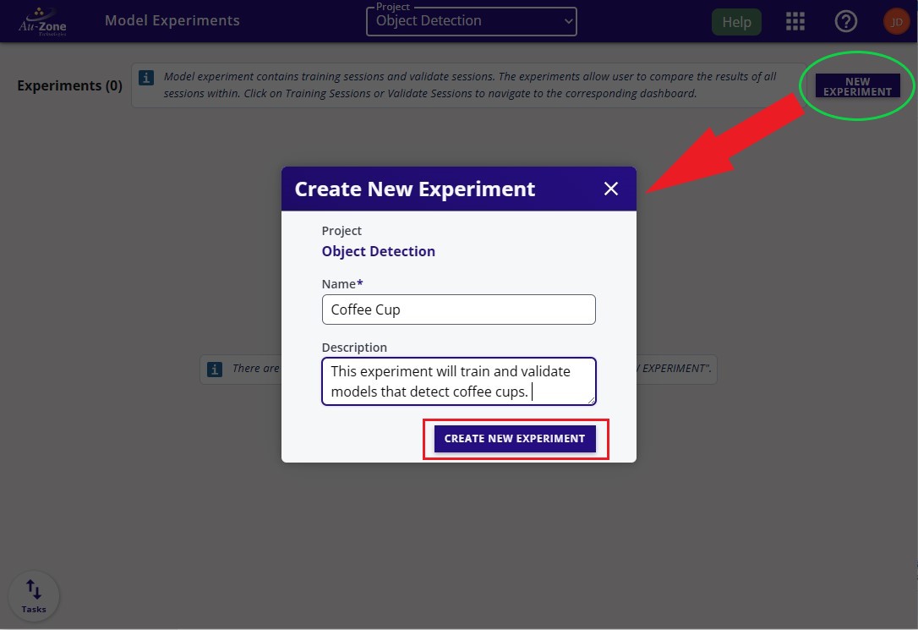
Task: Grab the Description box resize handle
Action: point(592,401)
